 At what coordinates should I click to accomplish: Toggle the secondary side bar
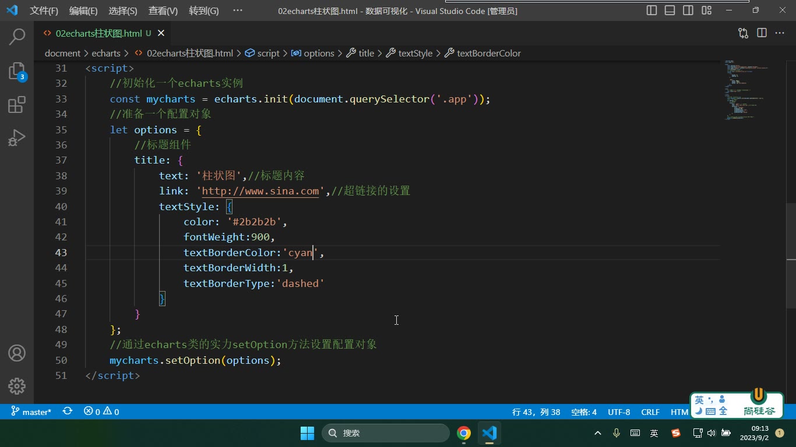(688, 10)
